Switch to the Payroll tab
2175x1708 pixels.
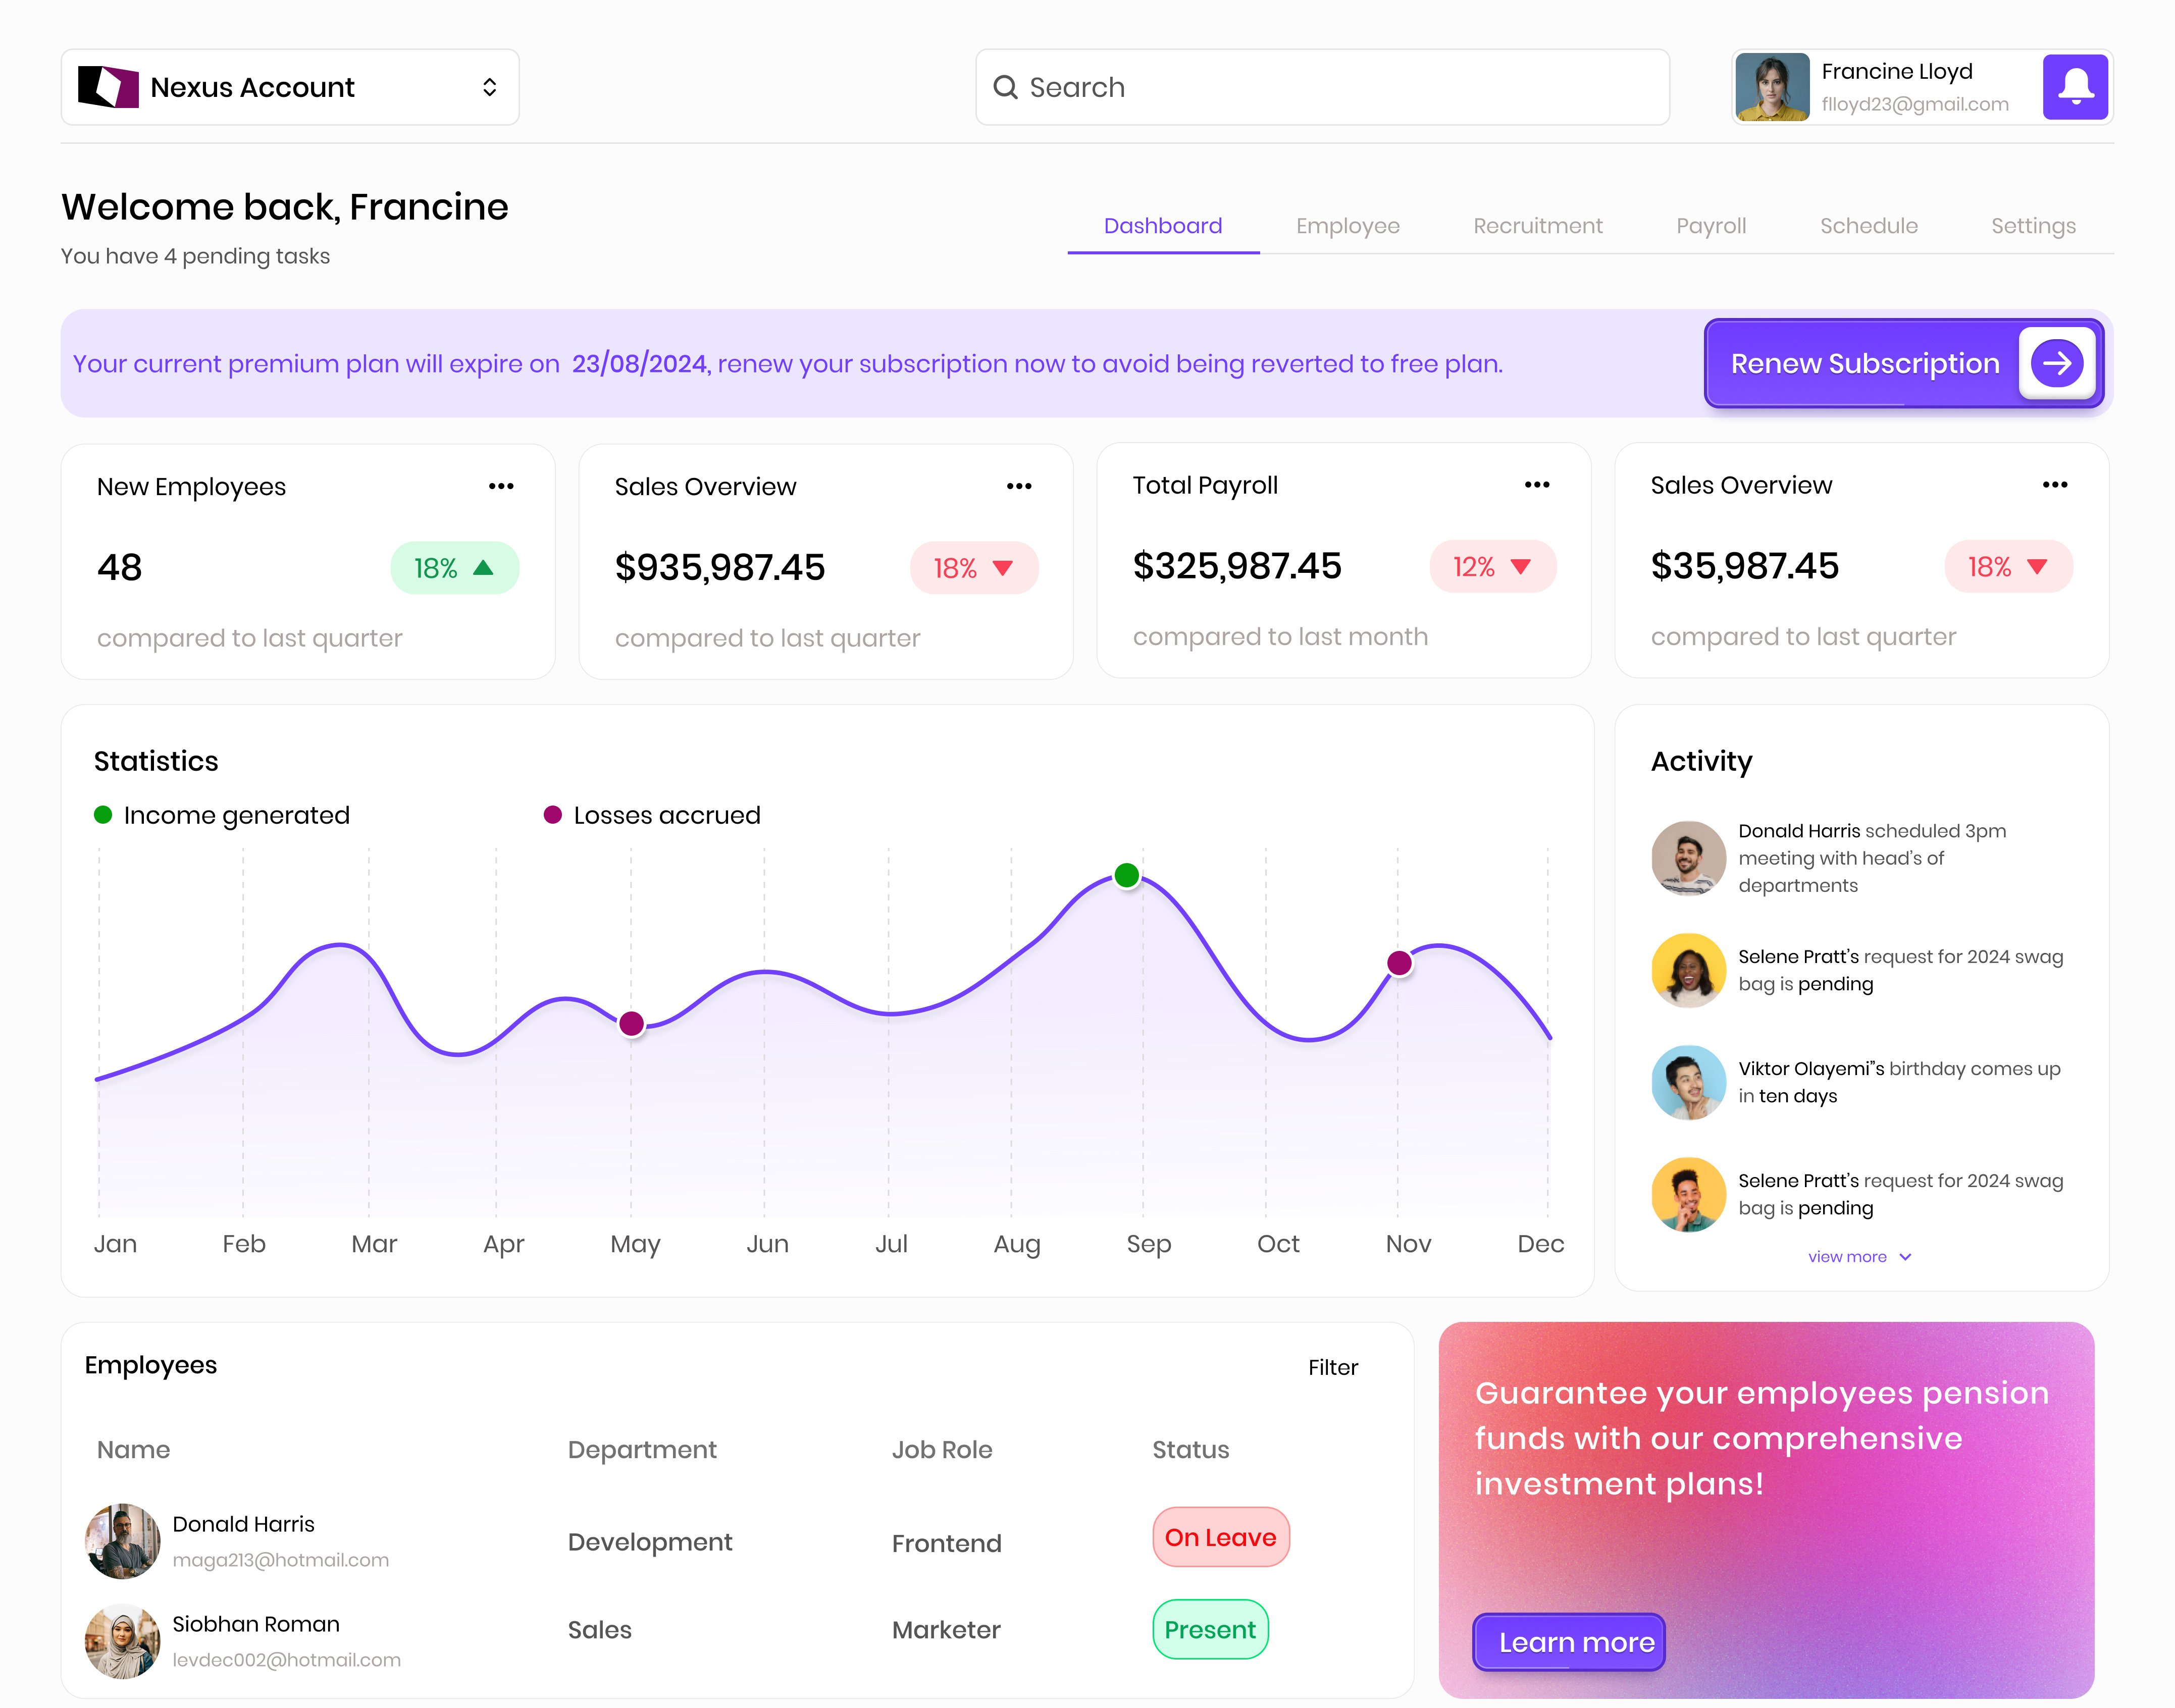tap(1710, 226)
